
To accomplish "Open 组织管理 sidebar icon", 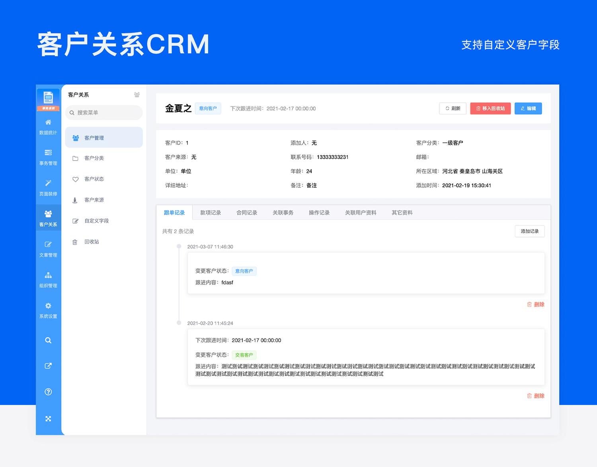I will [x=48, y=280].
